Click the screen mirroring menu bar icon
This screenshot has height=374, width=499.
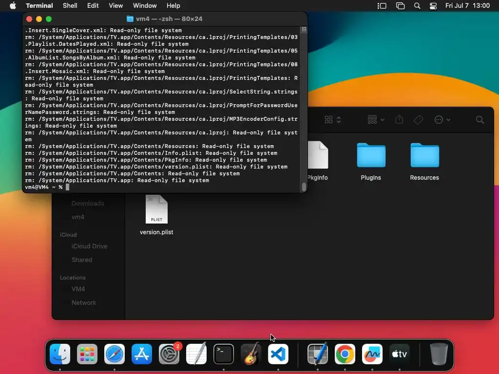(x=400, y=6)
